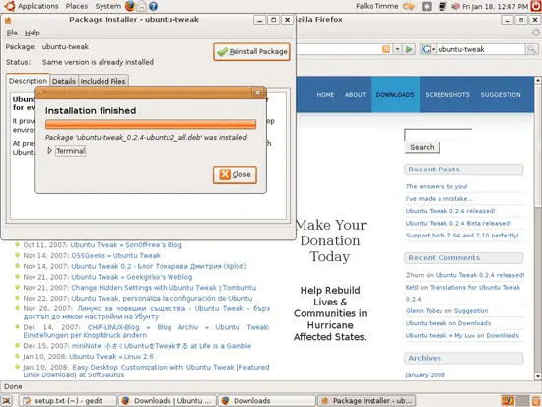Screen dimensions: 542x407
Task: Open the address bar history dropdown
Action: 397,49
